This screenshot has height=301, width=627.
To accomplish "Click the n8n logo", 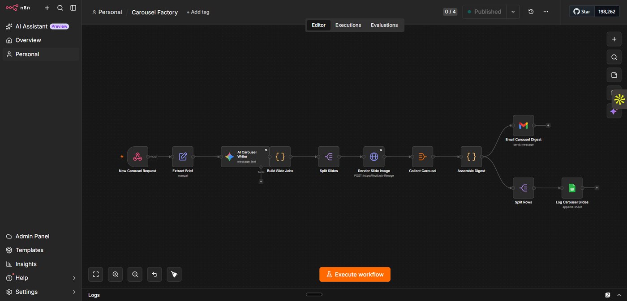I will (18, 8).
